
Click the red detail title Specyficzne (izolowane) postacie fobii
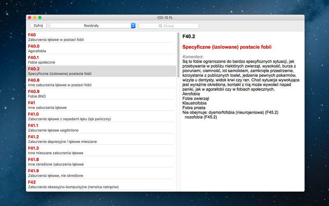[227, 47]
